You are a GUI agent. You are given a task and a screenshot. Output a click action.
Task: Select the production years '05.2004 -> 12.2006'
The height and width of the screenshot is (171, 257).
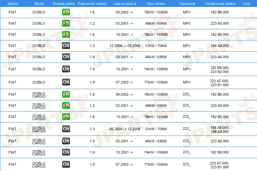click(125, 129)
